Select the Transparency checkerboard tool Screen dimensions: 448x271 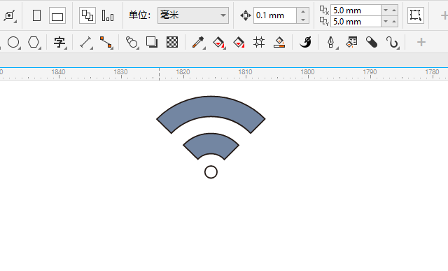172,42
